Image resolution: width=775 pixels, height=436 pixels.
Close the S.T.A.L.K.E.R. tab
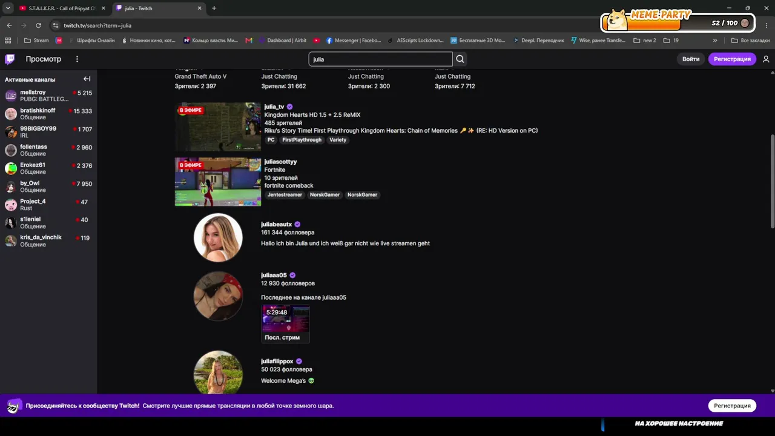point(104,8)
